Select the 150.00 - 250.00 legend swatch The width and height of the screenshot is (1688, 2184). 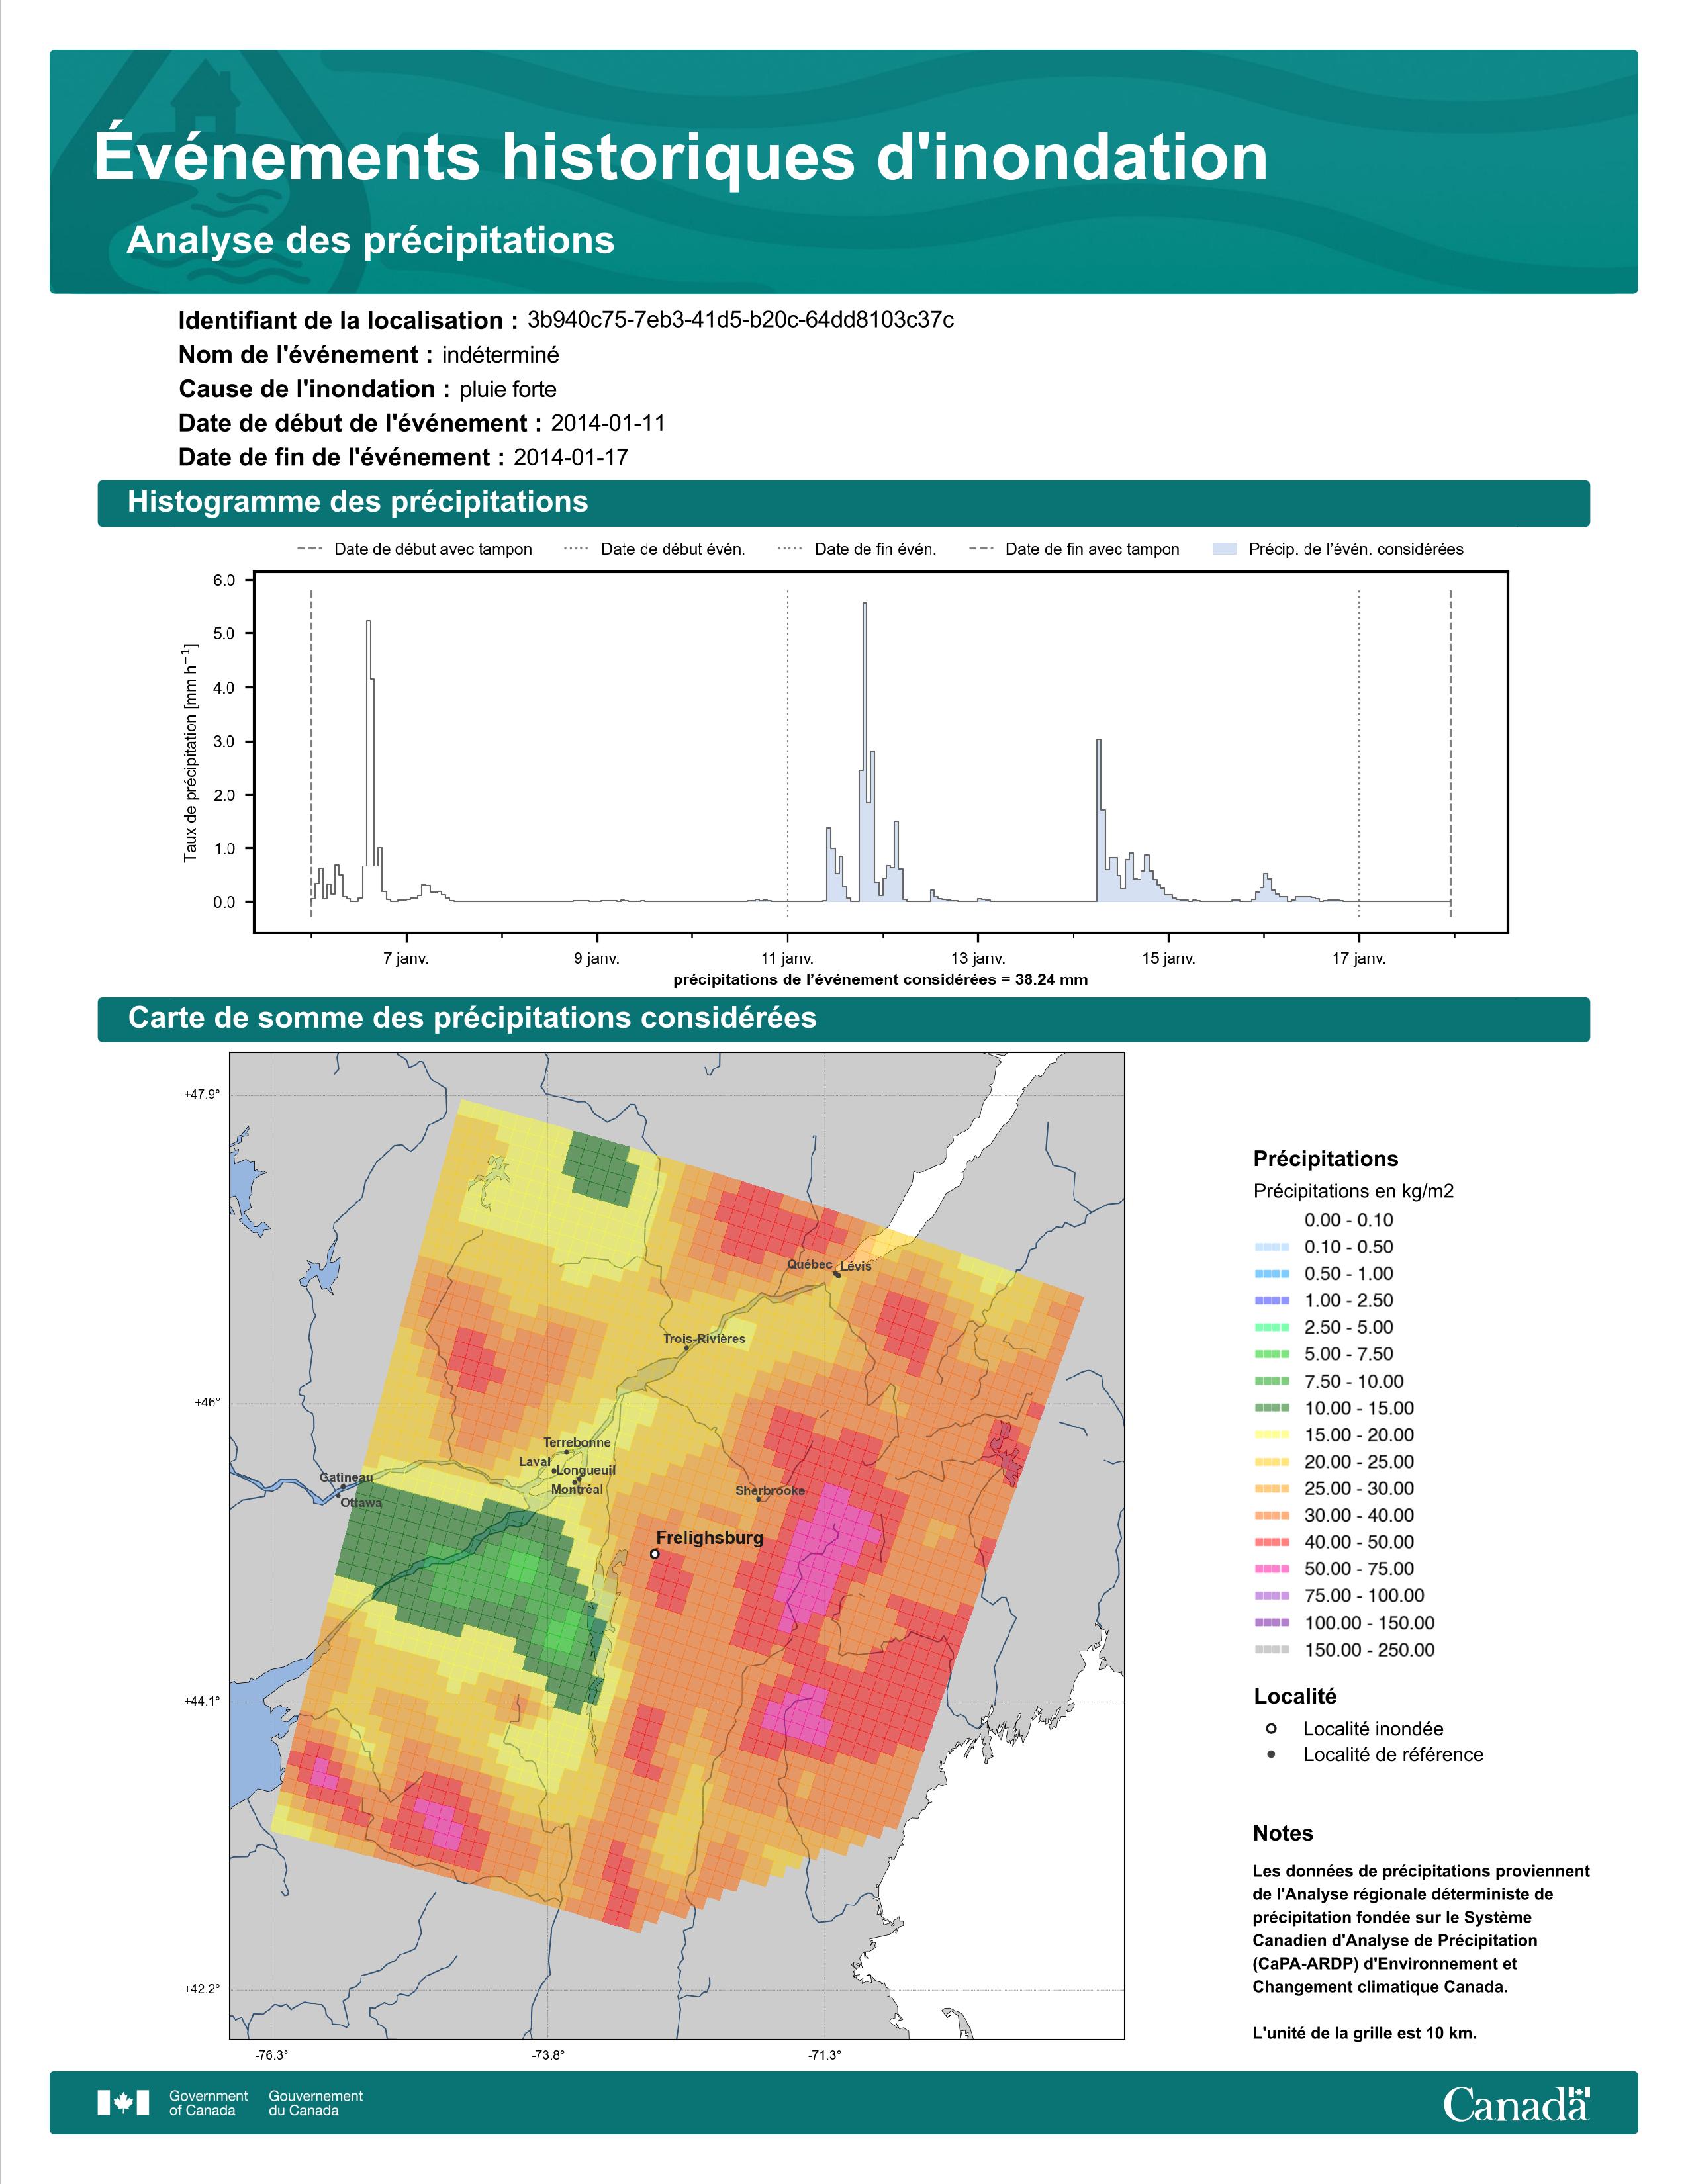[x=1271, y=1650]
